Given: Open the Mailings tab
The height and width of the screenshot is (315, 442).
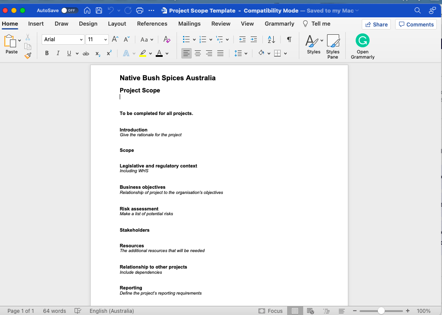Looking at the screenshot, I should pos(189,24).
